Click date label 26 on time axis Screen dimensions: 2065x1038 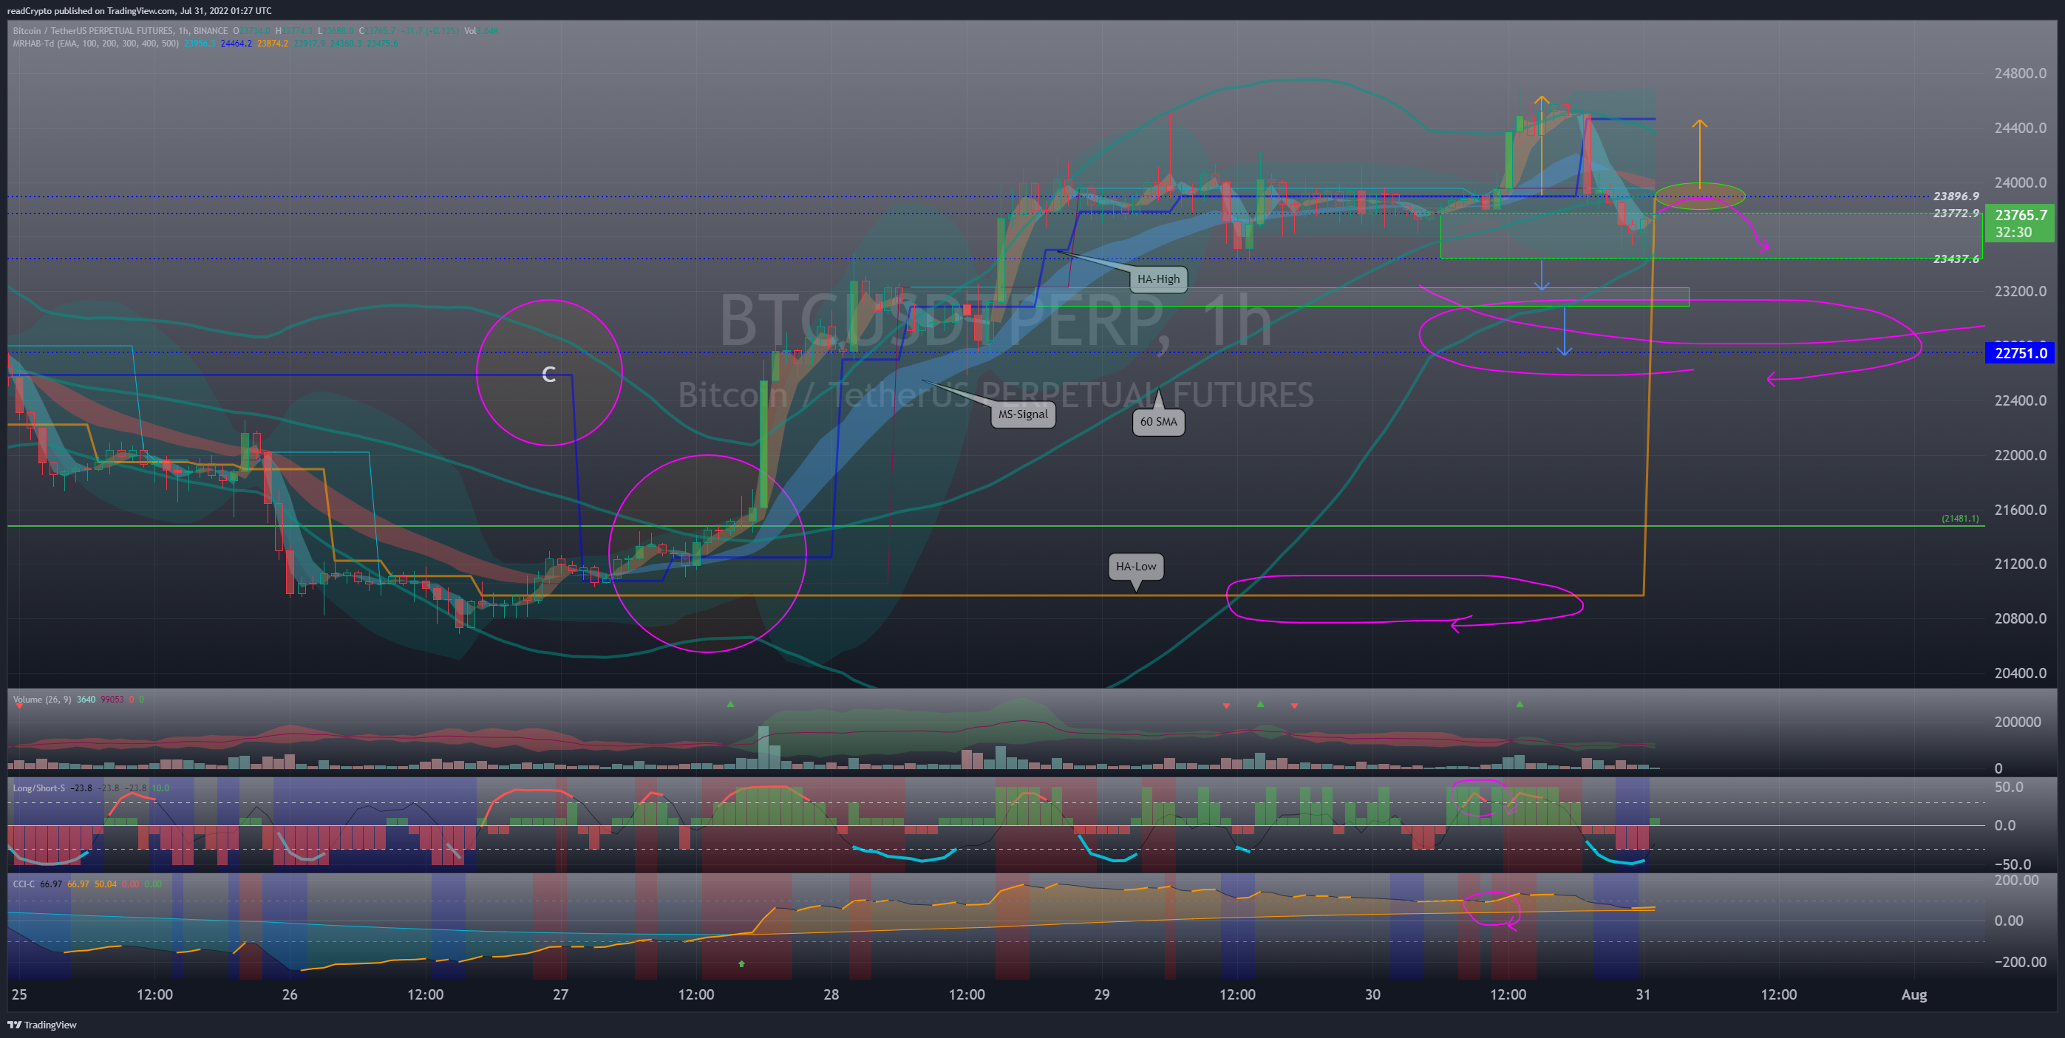[x=290, y=994]
